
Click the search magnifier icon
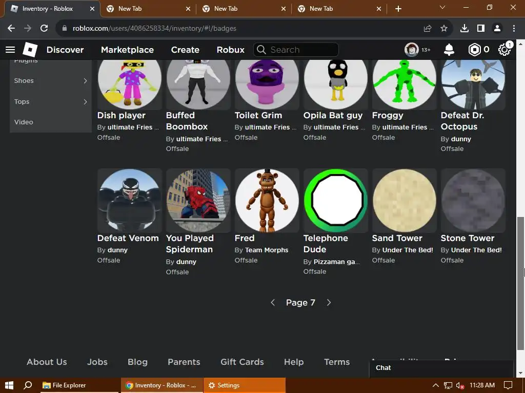point(261,50)
